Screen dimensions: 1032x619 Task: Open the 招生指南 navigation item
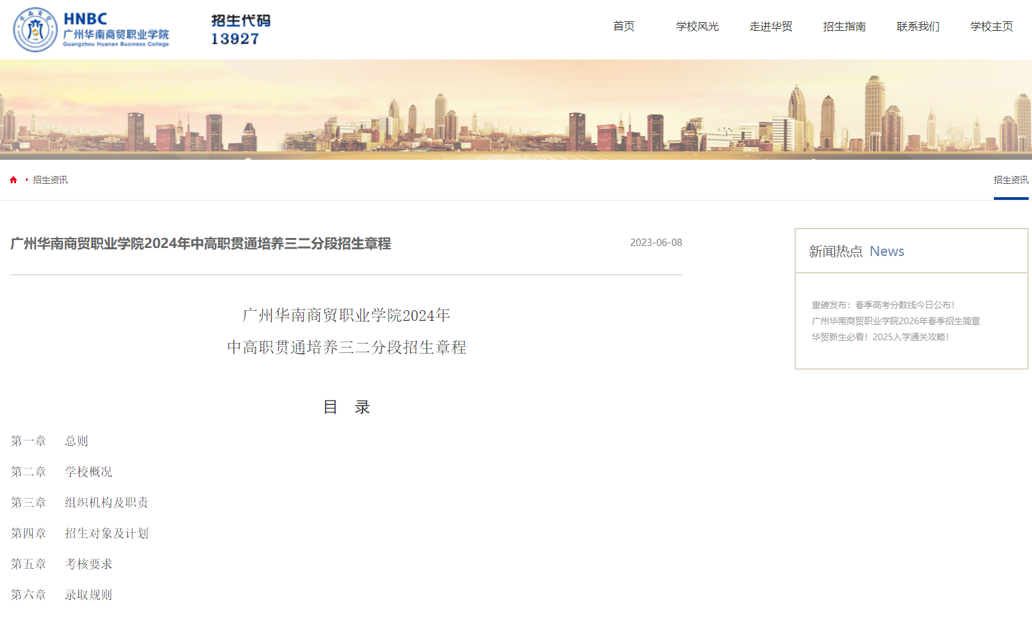844,27
